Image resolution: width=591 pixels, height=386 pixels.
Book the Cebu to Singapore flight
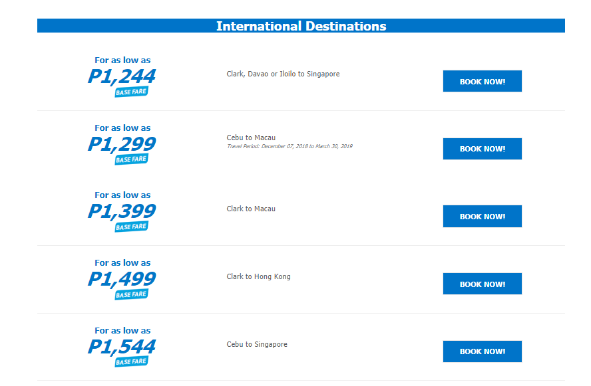click(482, 351)
